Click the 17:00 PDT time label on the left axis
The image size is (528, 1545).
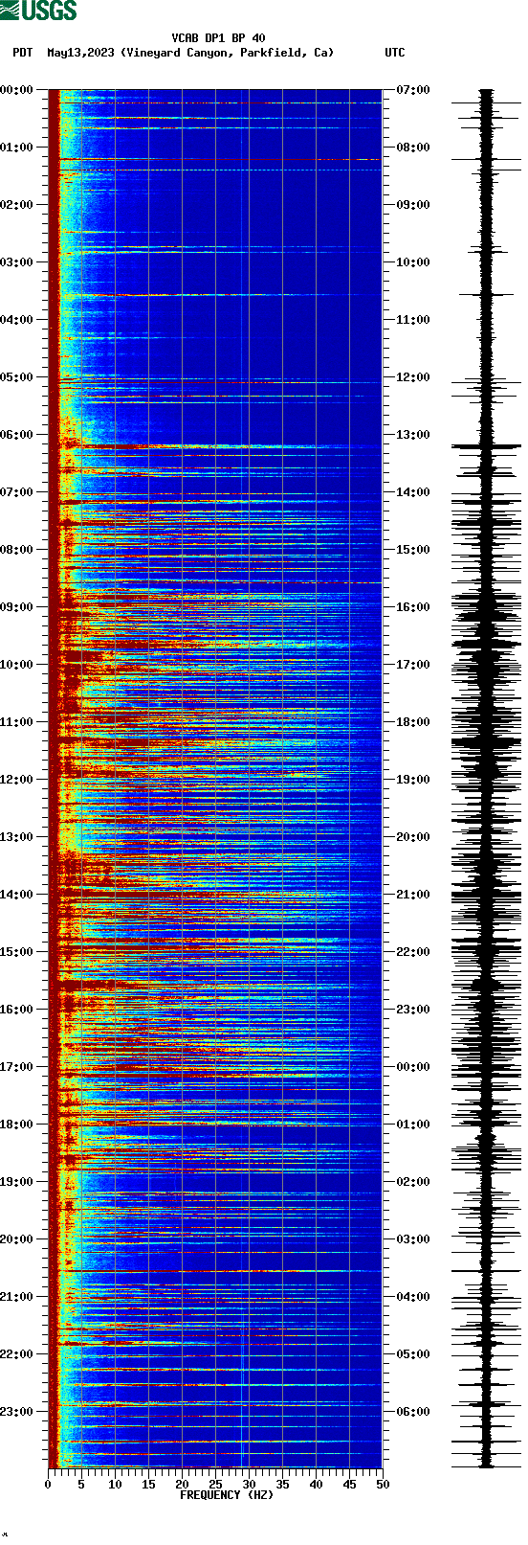(16, 1067)
